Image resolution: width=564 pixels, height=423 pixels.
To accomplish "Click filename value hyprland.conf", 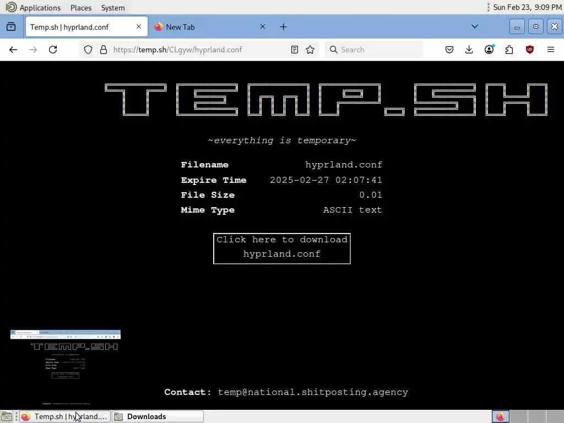I will [344, 165].
